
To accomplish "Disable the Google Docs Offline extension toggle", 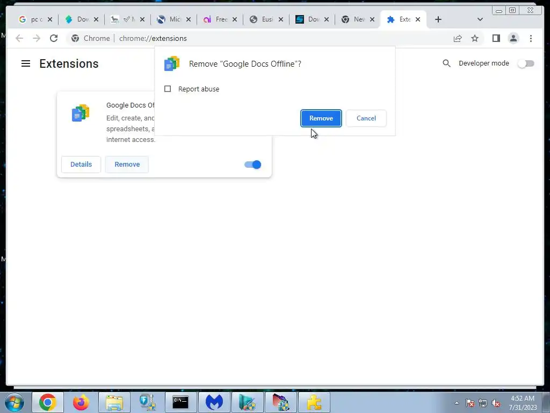I will click(x=253, y=165).
